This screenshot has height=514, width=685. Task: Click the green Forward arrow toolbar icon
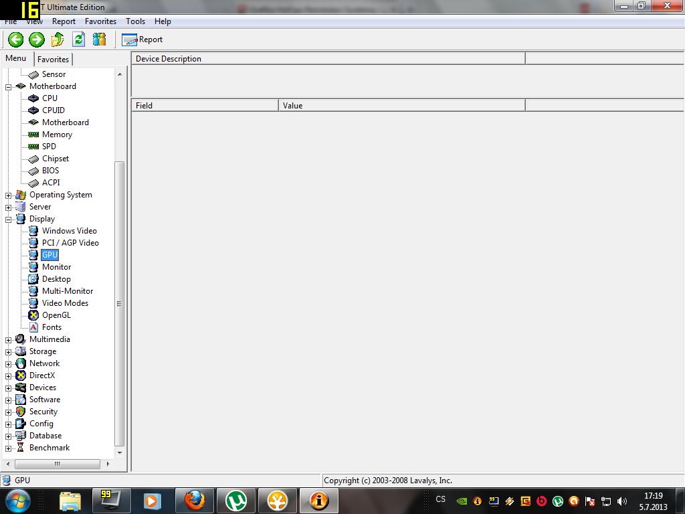[37, 39]
